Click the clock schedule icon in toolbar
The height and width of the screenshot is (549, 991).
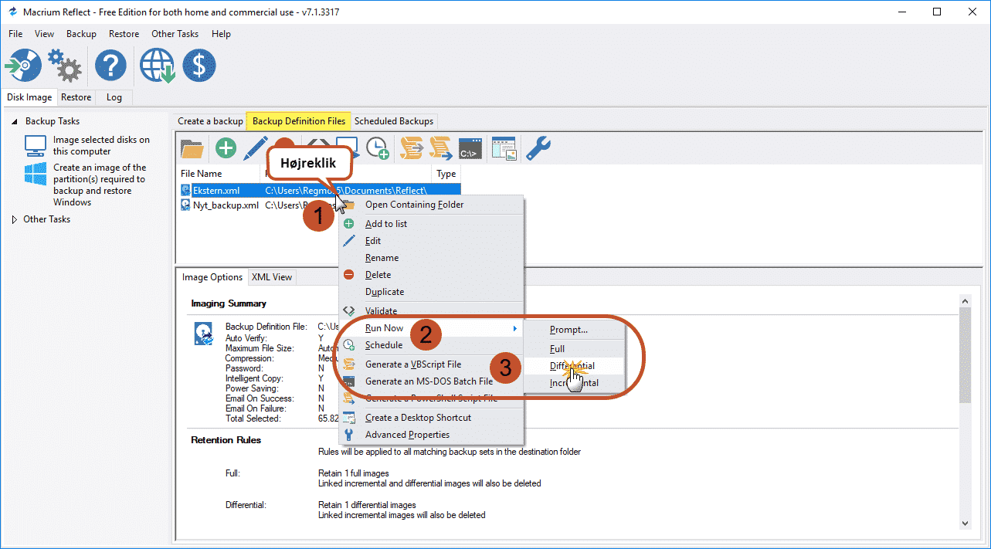pos(377,148)
